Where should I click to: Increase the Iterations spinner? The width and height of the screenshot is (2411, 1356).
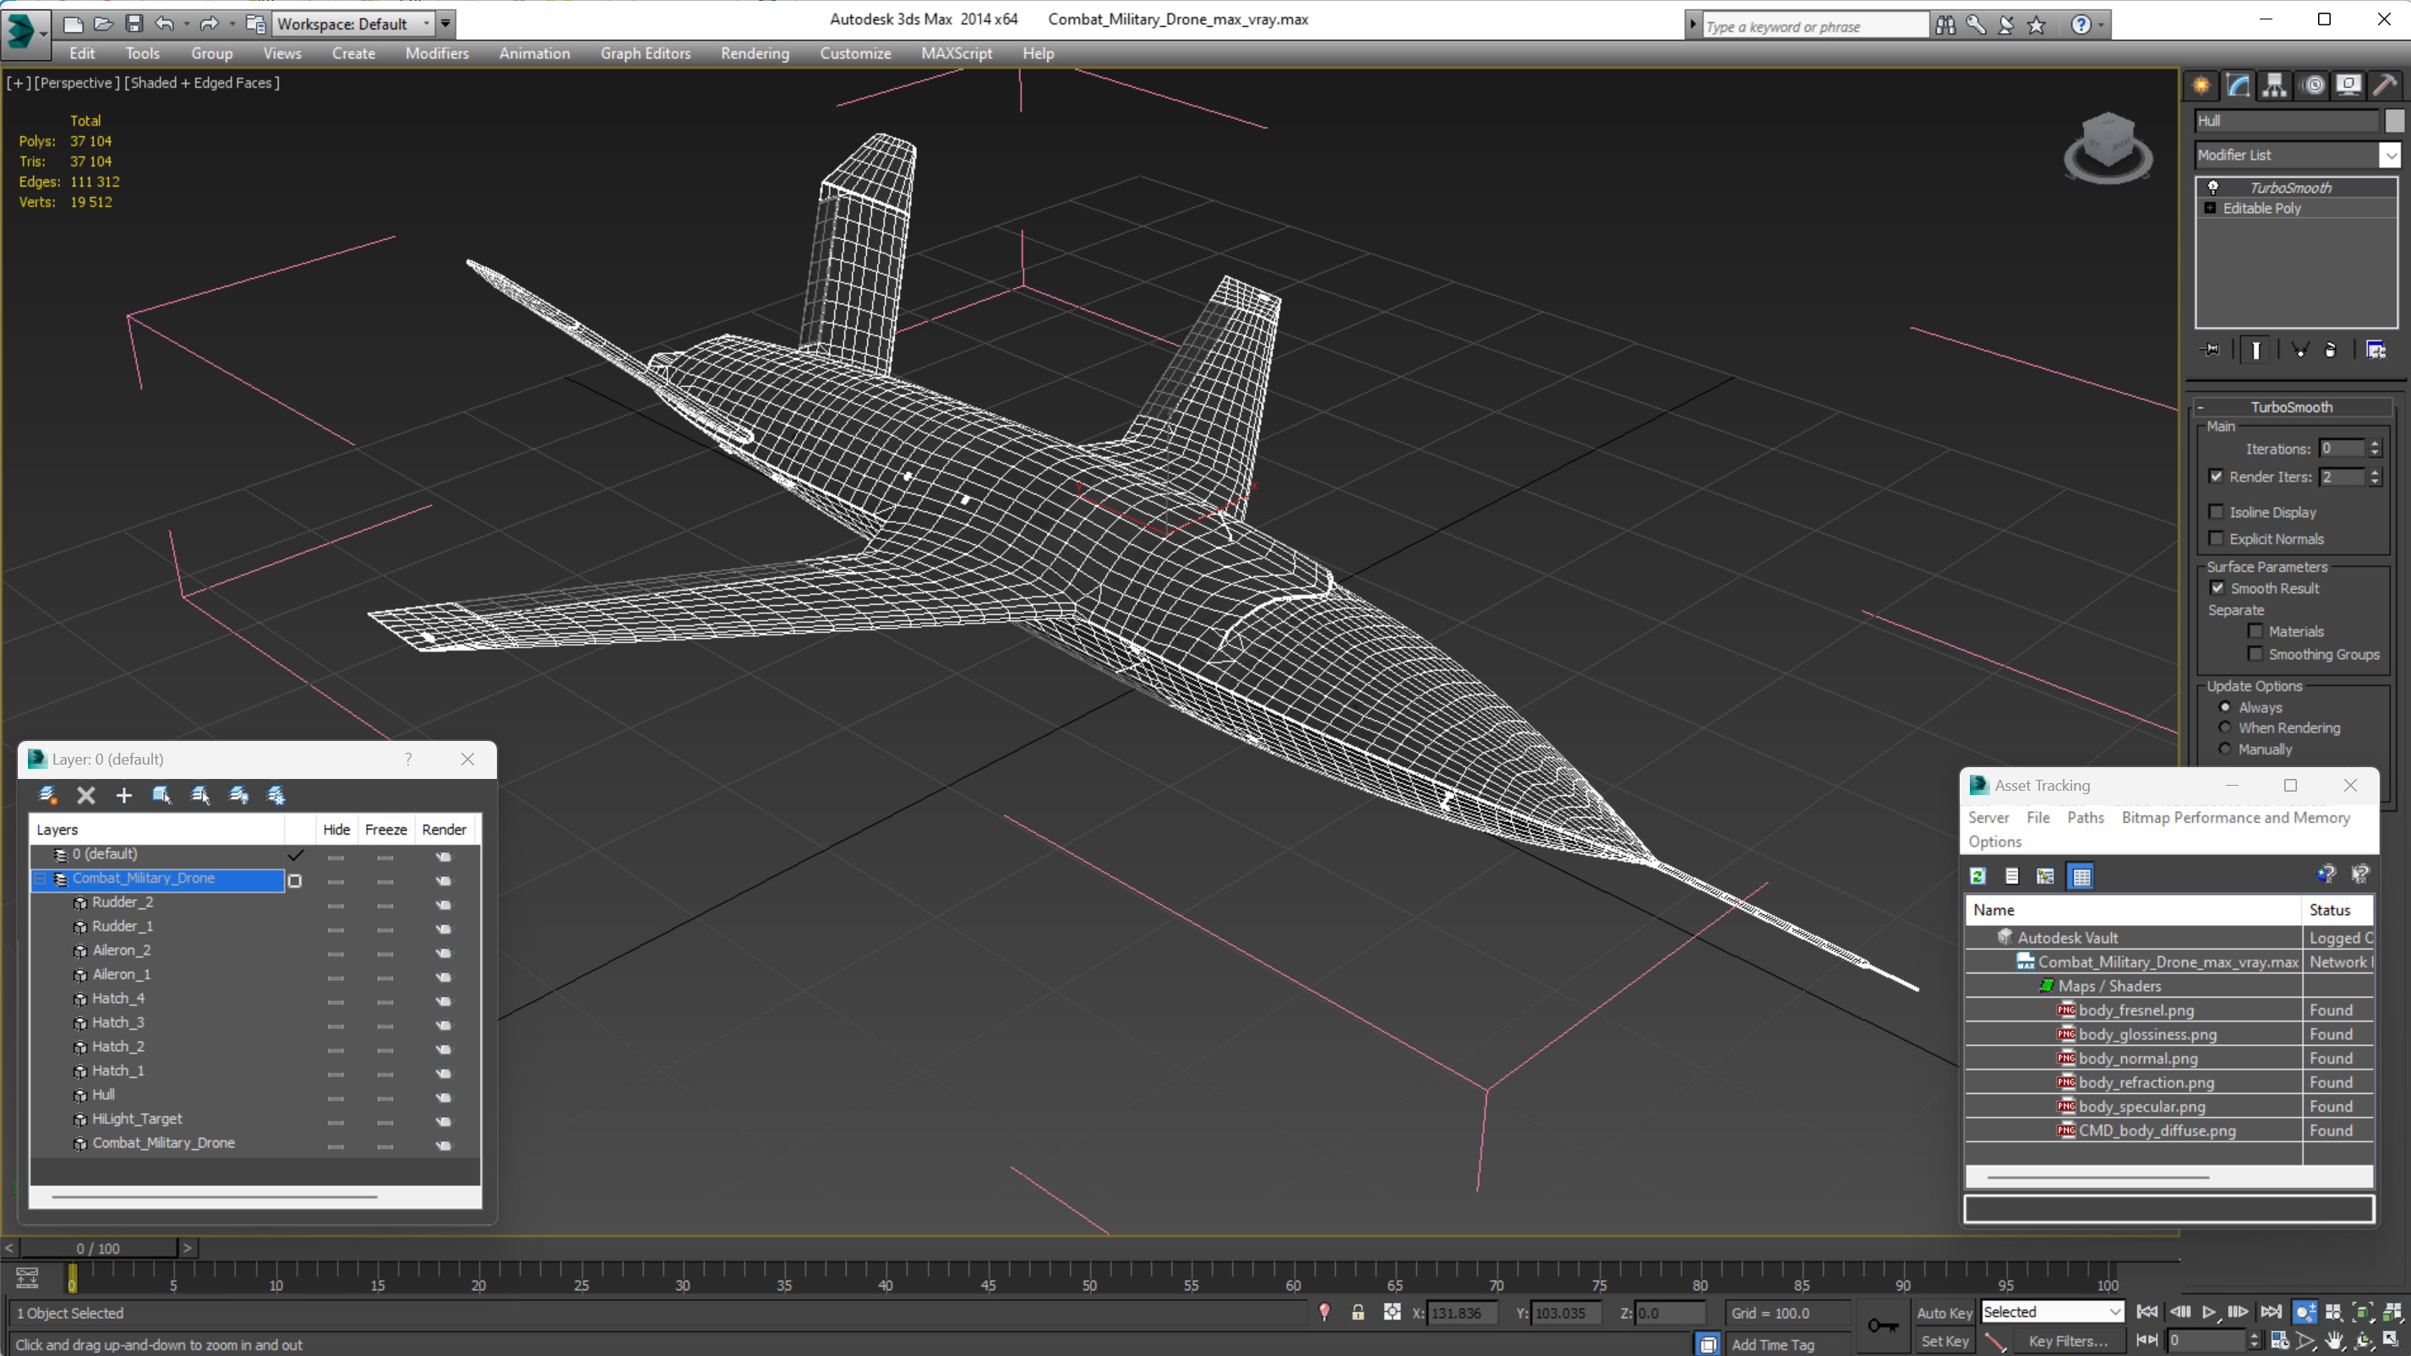[x=2375, y=444]
